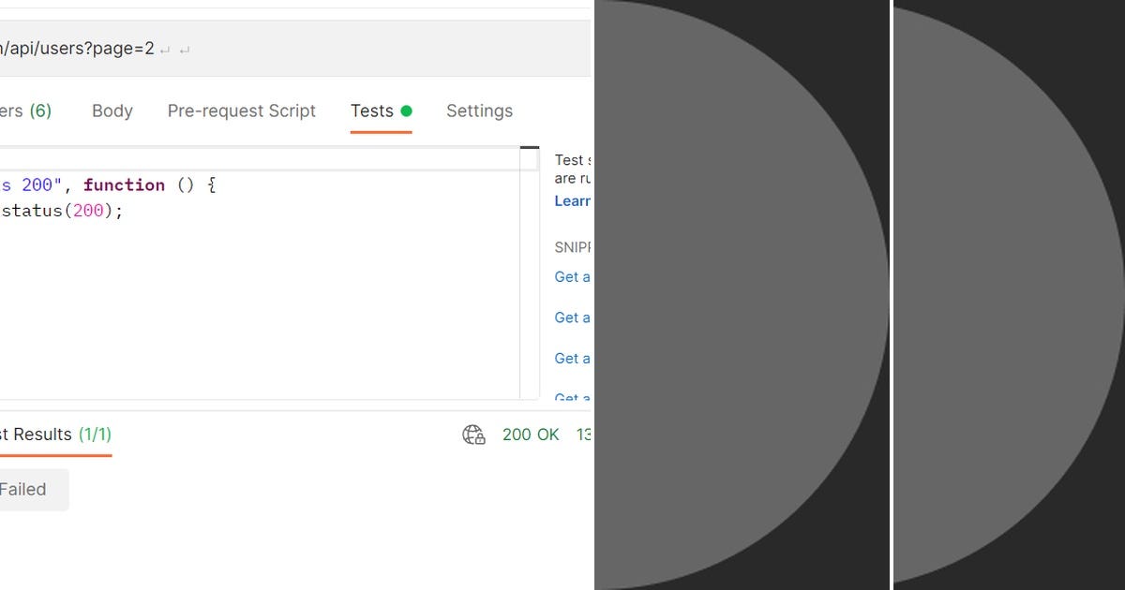The image size is (1125, 590).
Task: Open the Settings tab
Action: coord(479,111)
